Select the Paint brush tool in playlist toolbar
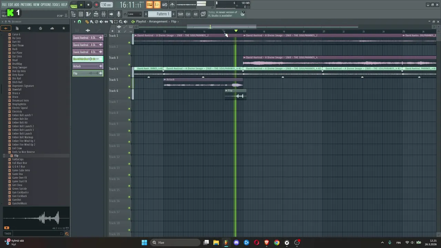The width and height of the screenshot is (441, 248). (x=91, y=21)
